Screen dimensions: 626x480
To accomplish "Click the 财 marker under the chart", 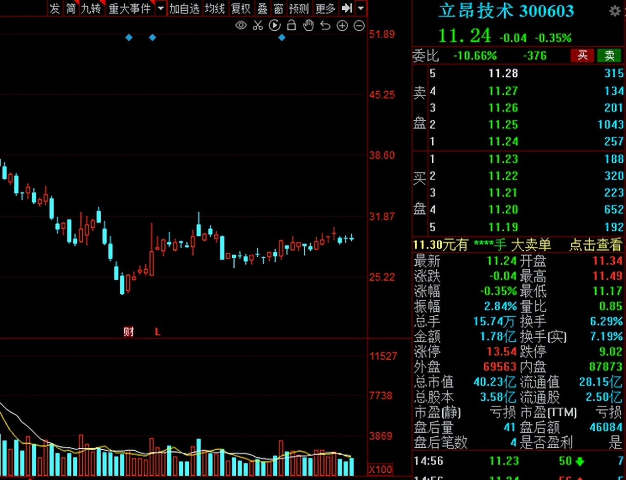I will [x=129, y=332].
